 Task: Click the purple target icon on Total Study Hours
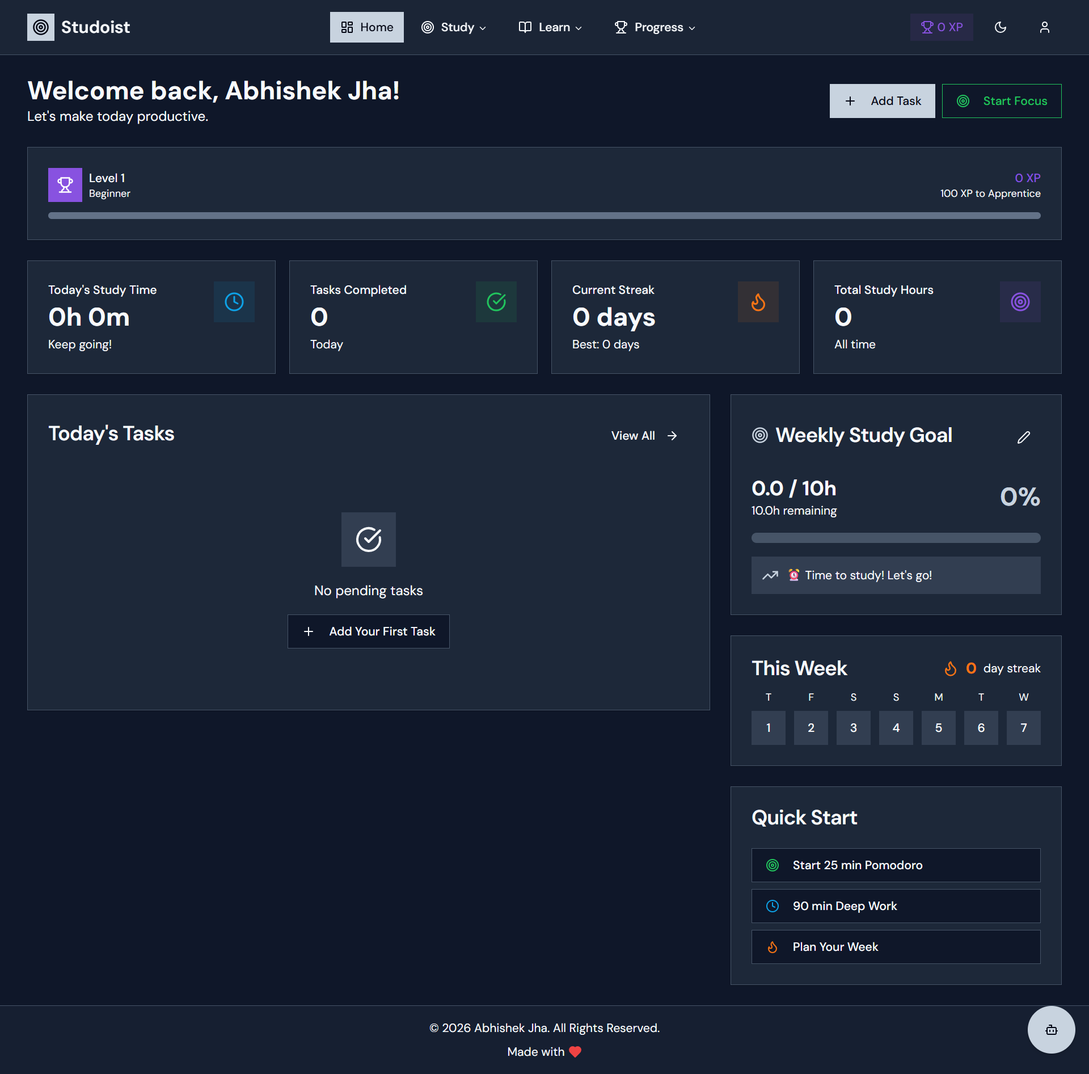[x=1020, y=301]
